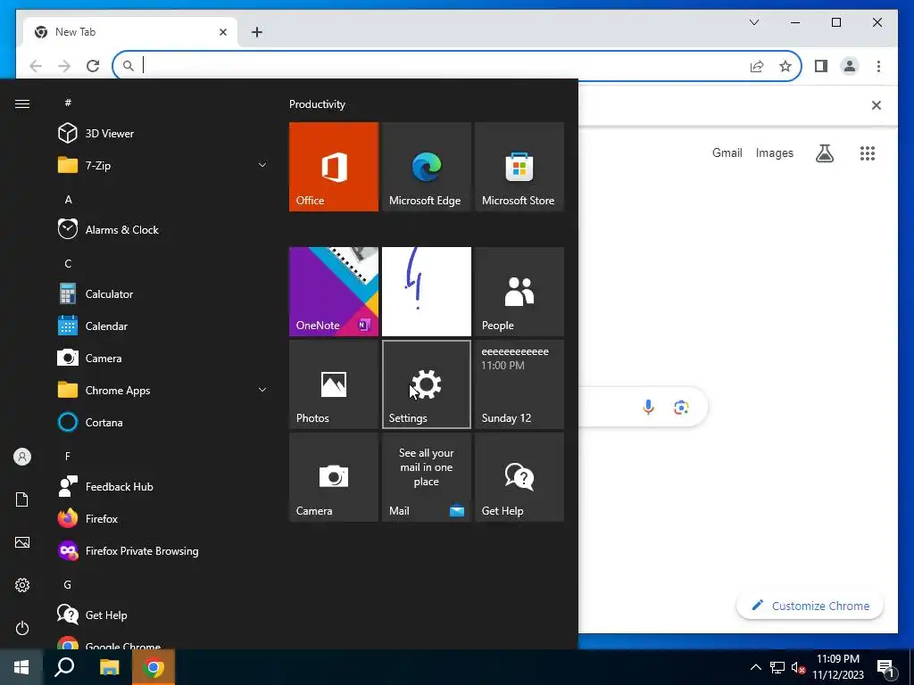Click the Windows Start button

(21, 667)
